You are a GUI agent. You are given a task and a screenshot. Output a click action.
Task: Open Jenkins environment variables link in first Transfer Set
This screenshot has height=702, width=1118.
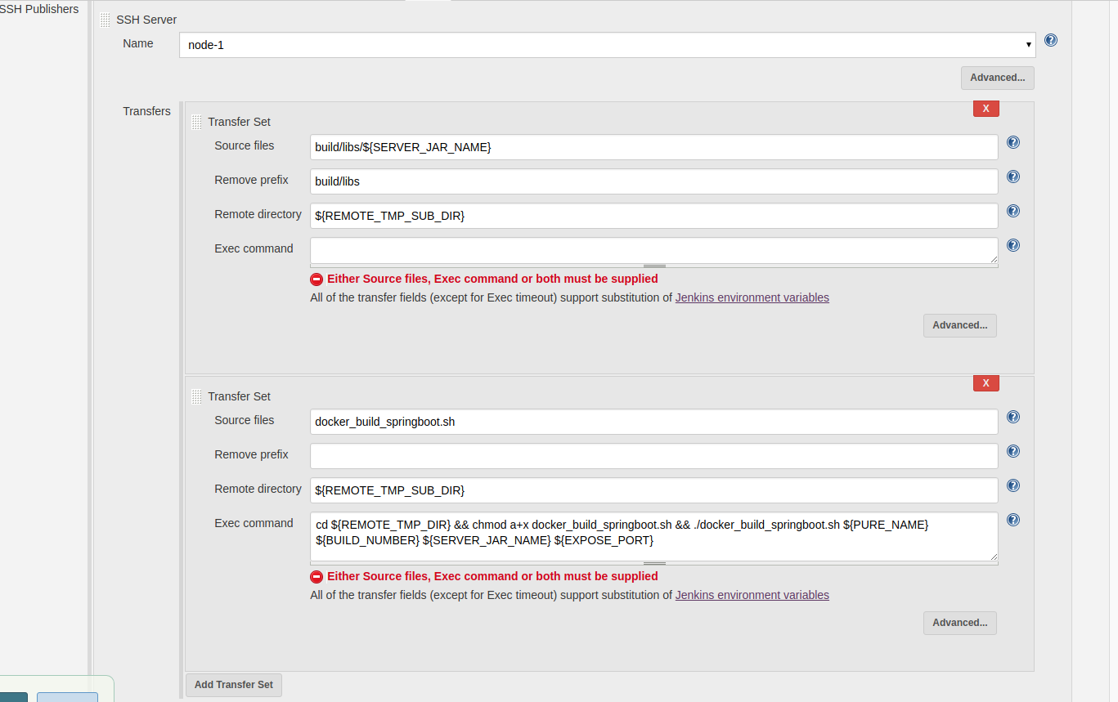tap(752, 297)
